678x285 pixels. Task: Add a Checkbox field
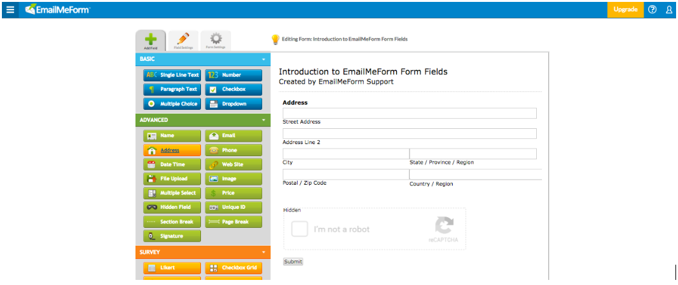(x=233, y=89)
